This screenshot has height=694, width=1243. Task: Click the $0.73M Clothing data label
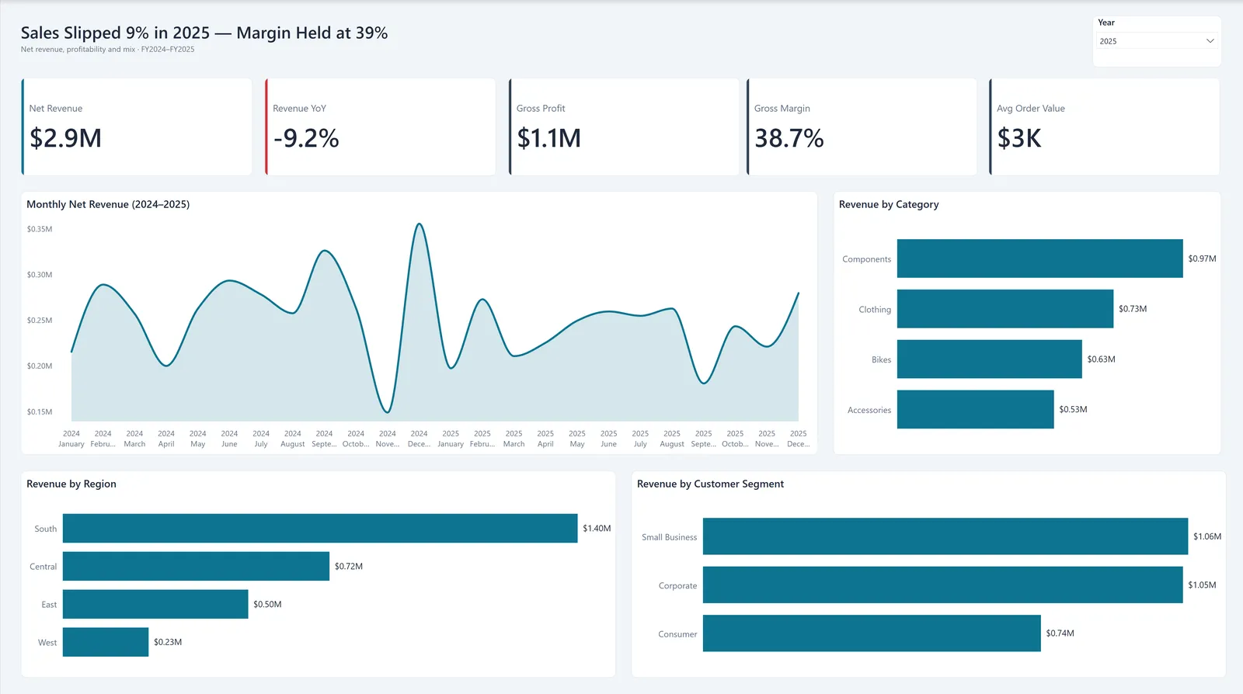point(1133,309)
